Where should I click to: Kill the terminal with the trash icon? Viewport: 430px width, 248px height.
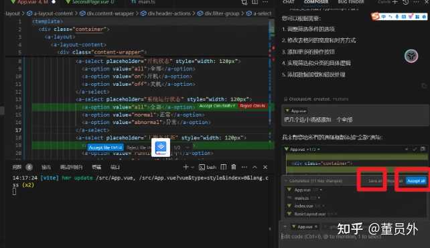click(x=234, y=167)
